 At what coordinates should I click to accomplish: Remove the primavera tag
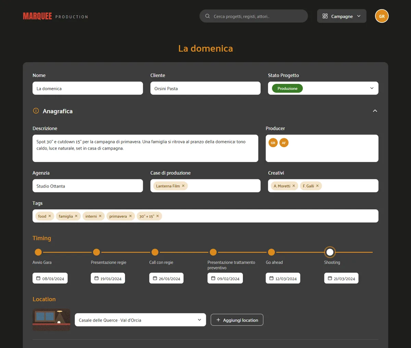click(x=130, y=216)
